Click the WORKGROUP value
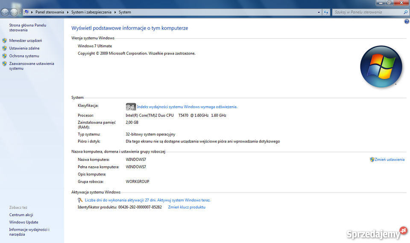 137,182
